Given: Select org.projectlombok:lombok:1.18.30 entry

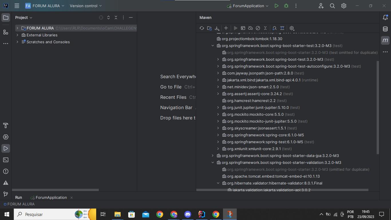Looking at the screenshot, I should click(249, 39).
